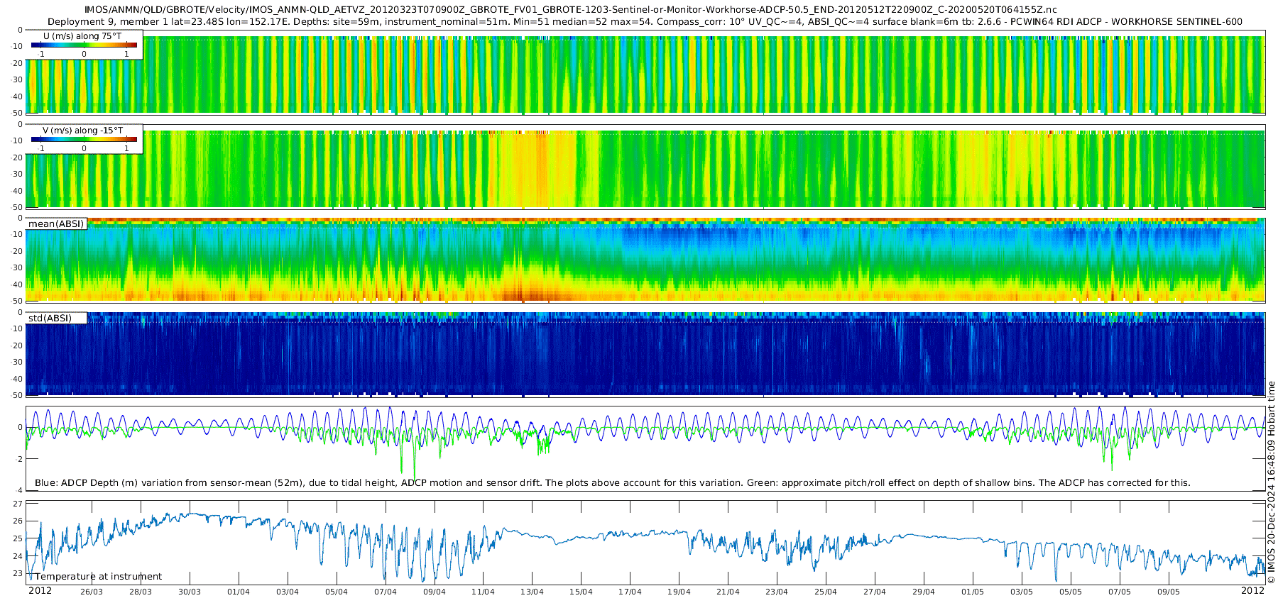This screenshot has height=603, width=1278.
Task: Select the std(ABSI) panel label
Action: pyautogui.click(x=50, y=319)
